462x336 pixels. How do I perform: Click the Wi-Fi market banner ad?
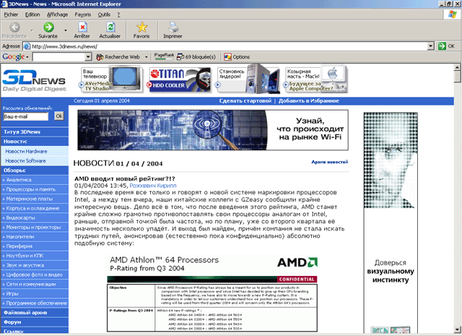point(213,130)
